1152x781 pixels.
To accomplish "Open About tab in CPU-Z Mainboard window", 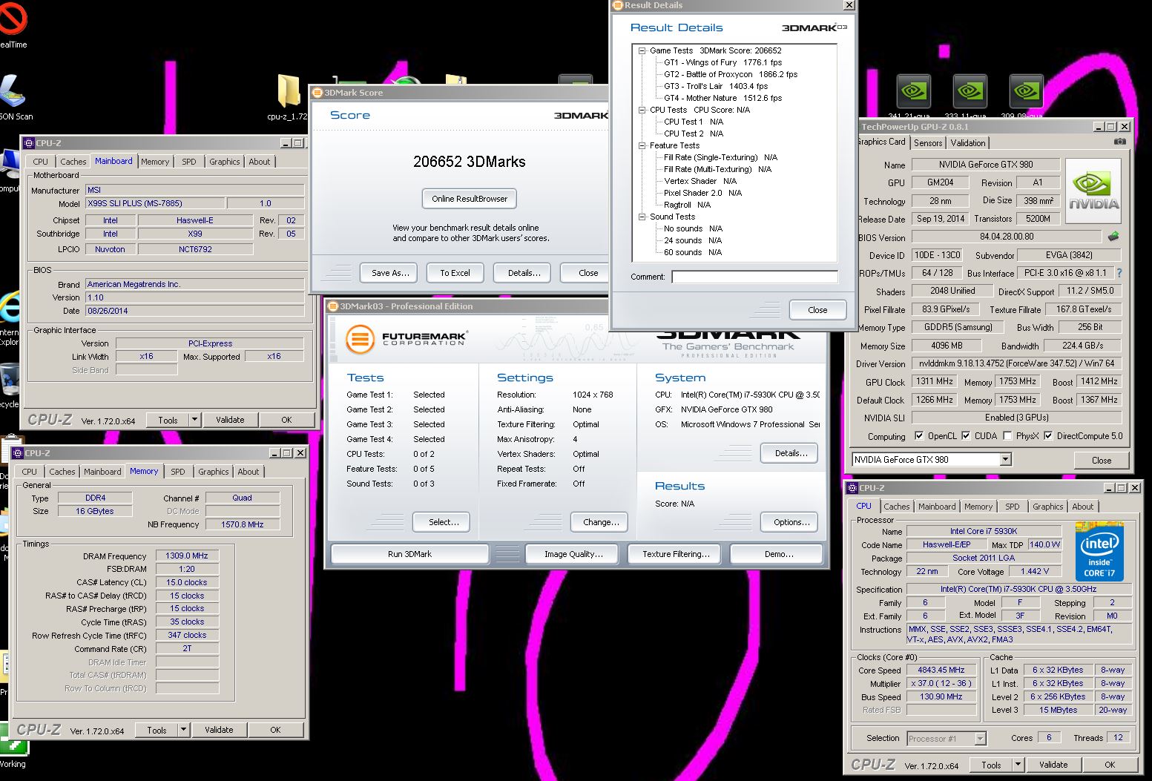I will [x=260, y=162].
